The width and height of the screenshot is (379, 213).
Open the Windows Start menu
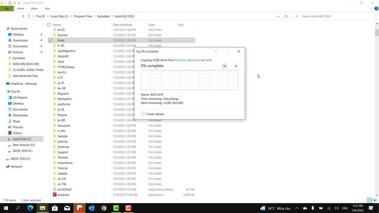click(5, 208)
